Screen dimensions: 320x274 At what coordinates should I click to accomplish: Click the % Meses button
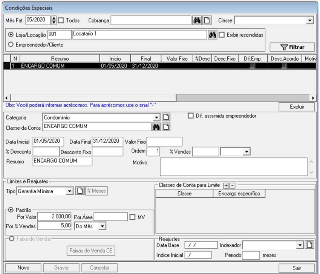[96, 191]
